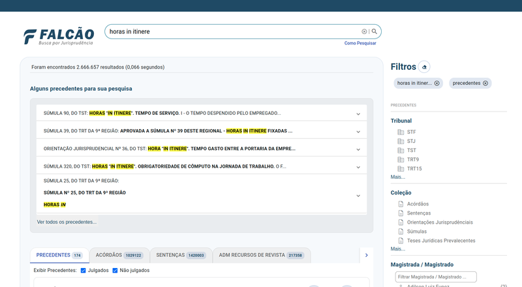Viewport: 522px width, 287px height.
Task: Toggle the Não julgados checkbox
Action: point(115,270)
